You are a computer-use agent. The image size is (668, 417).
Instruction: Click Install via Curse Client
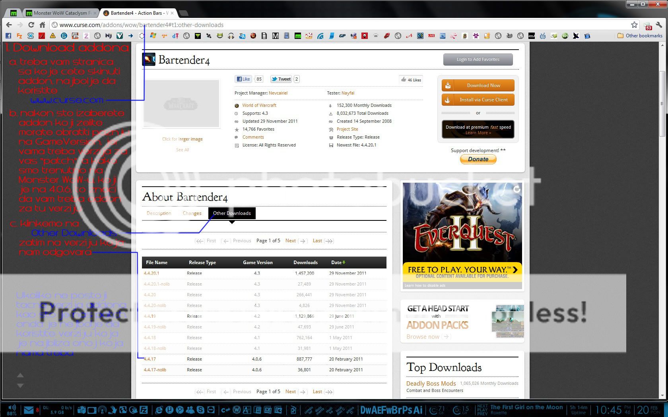(x=478, y=100)
